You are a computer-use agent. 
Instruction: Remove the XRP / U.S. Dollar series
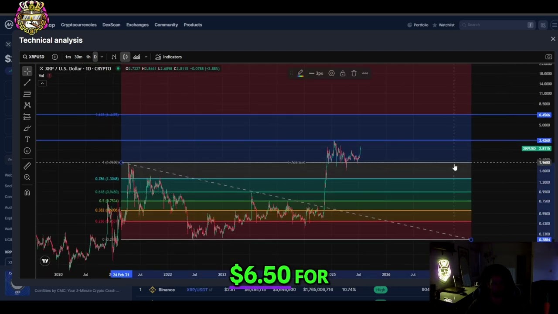click(41, 68)
